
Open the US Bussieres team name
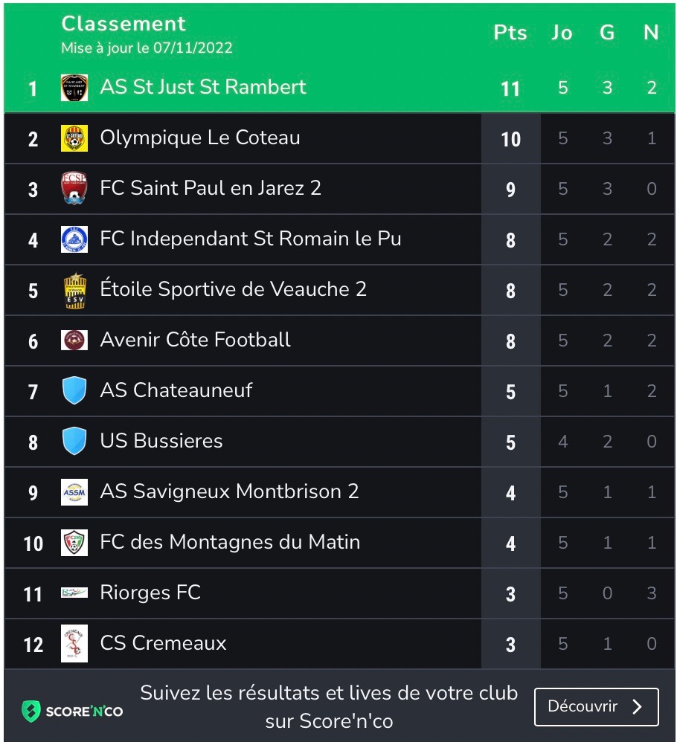click(161, 441)
